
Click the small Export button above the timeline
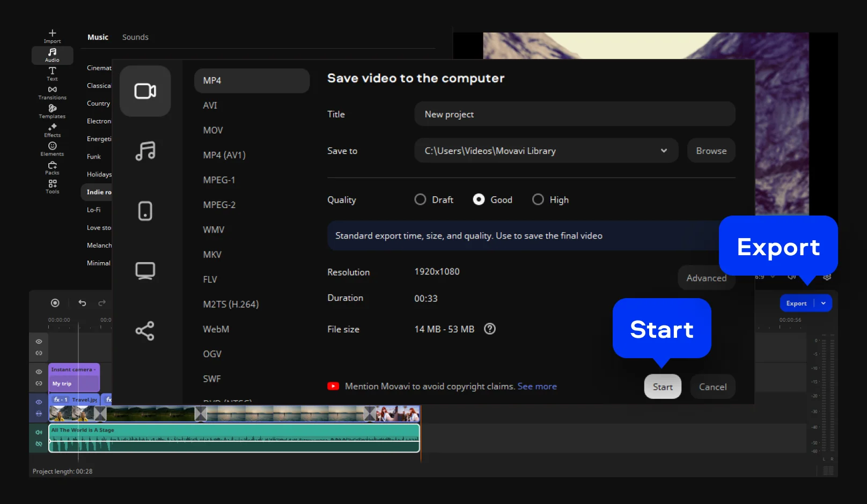796,303
